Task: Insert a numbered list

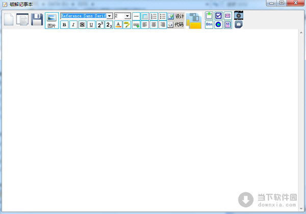Action: click(154, 16)
